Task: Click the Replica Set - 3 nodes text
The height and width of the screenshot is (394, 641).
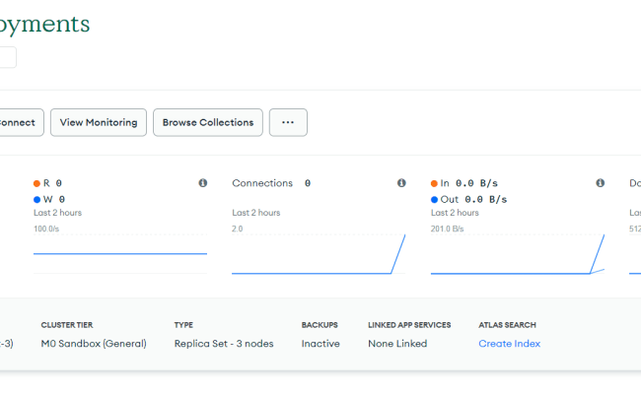Action: (224, 344)
